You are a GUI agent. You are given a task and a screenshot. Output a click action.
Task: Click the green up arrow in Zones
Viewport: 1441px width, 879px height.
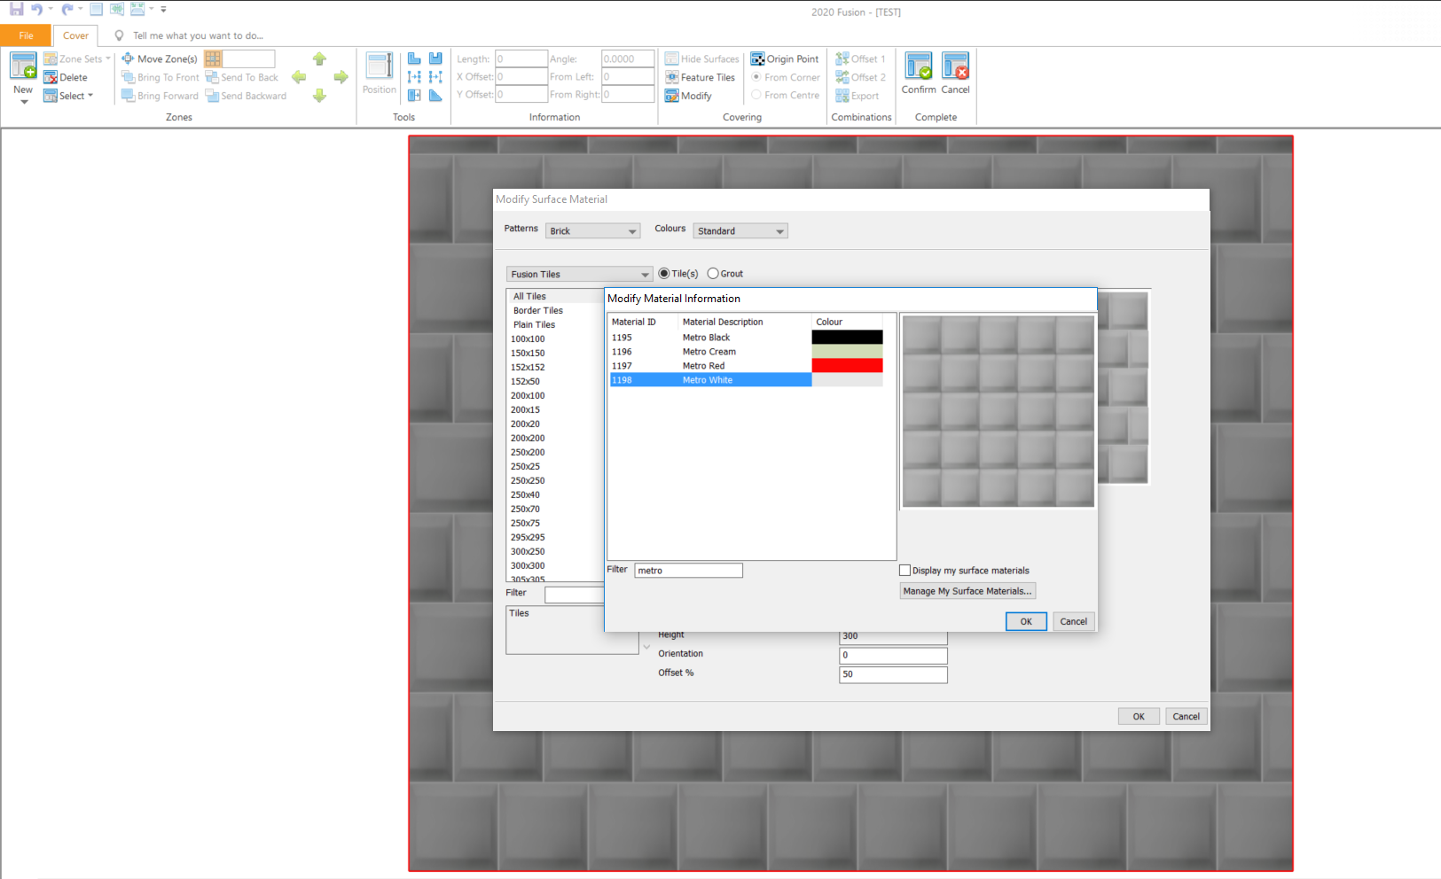319,58
